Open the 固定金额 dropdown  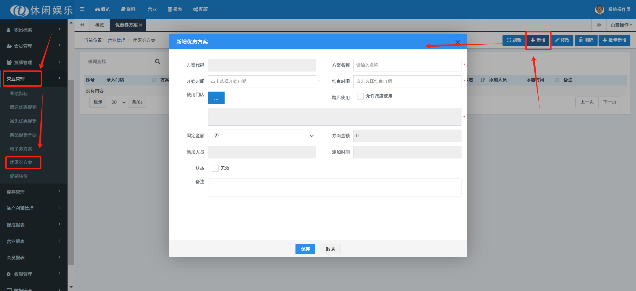[262, 136]
